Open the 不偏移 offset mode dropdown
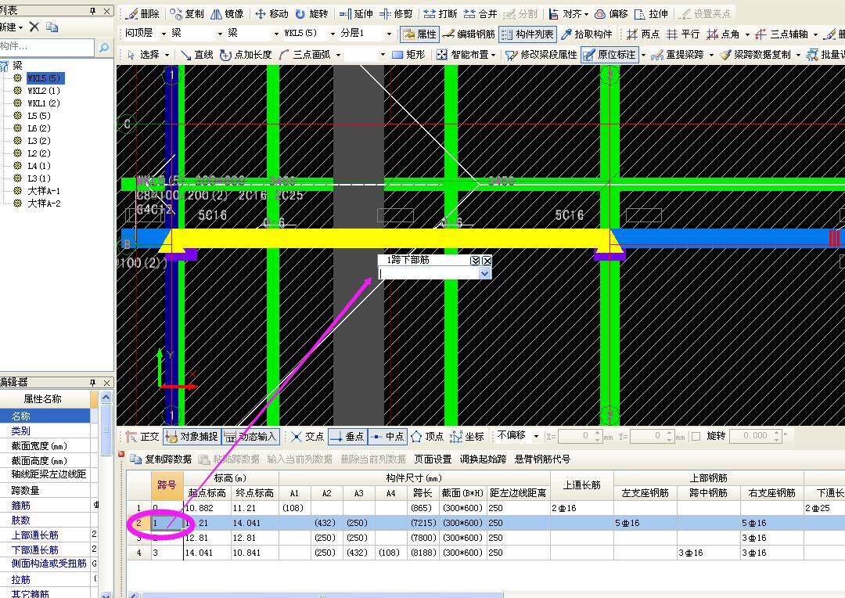The image size is (845, 598). coord(536,436)
